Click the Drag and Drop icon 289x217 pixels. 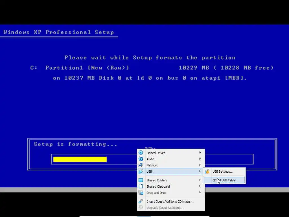(x=141, y=193)
